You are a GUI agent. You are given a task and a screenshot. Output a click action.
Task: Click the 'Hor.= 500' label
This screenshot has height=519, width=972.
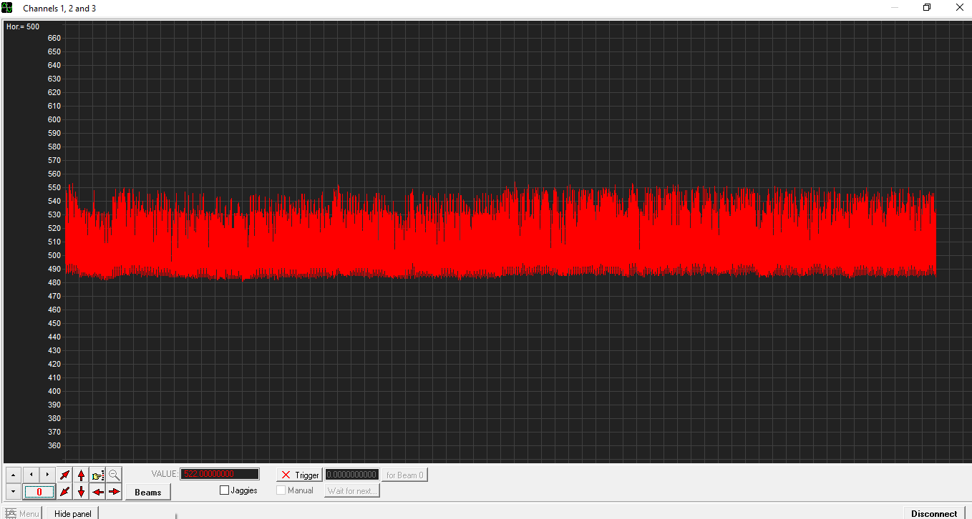tap(23, 26)
